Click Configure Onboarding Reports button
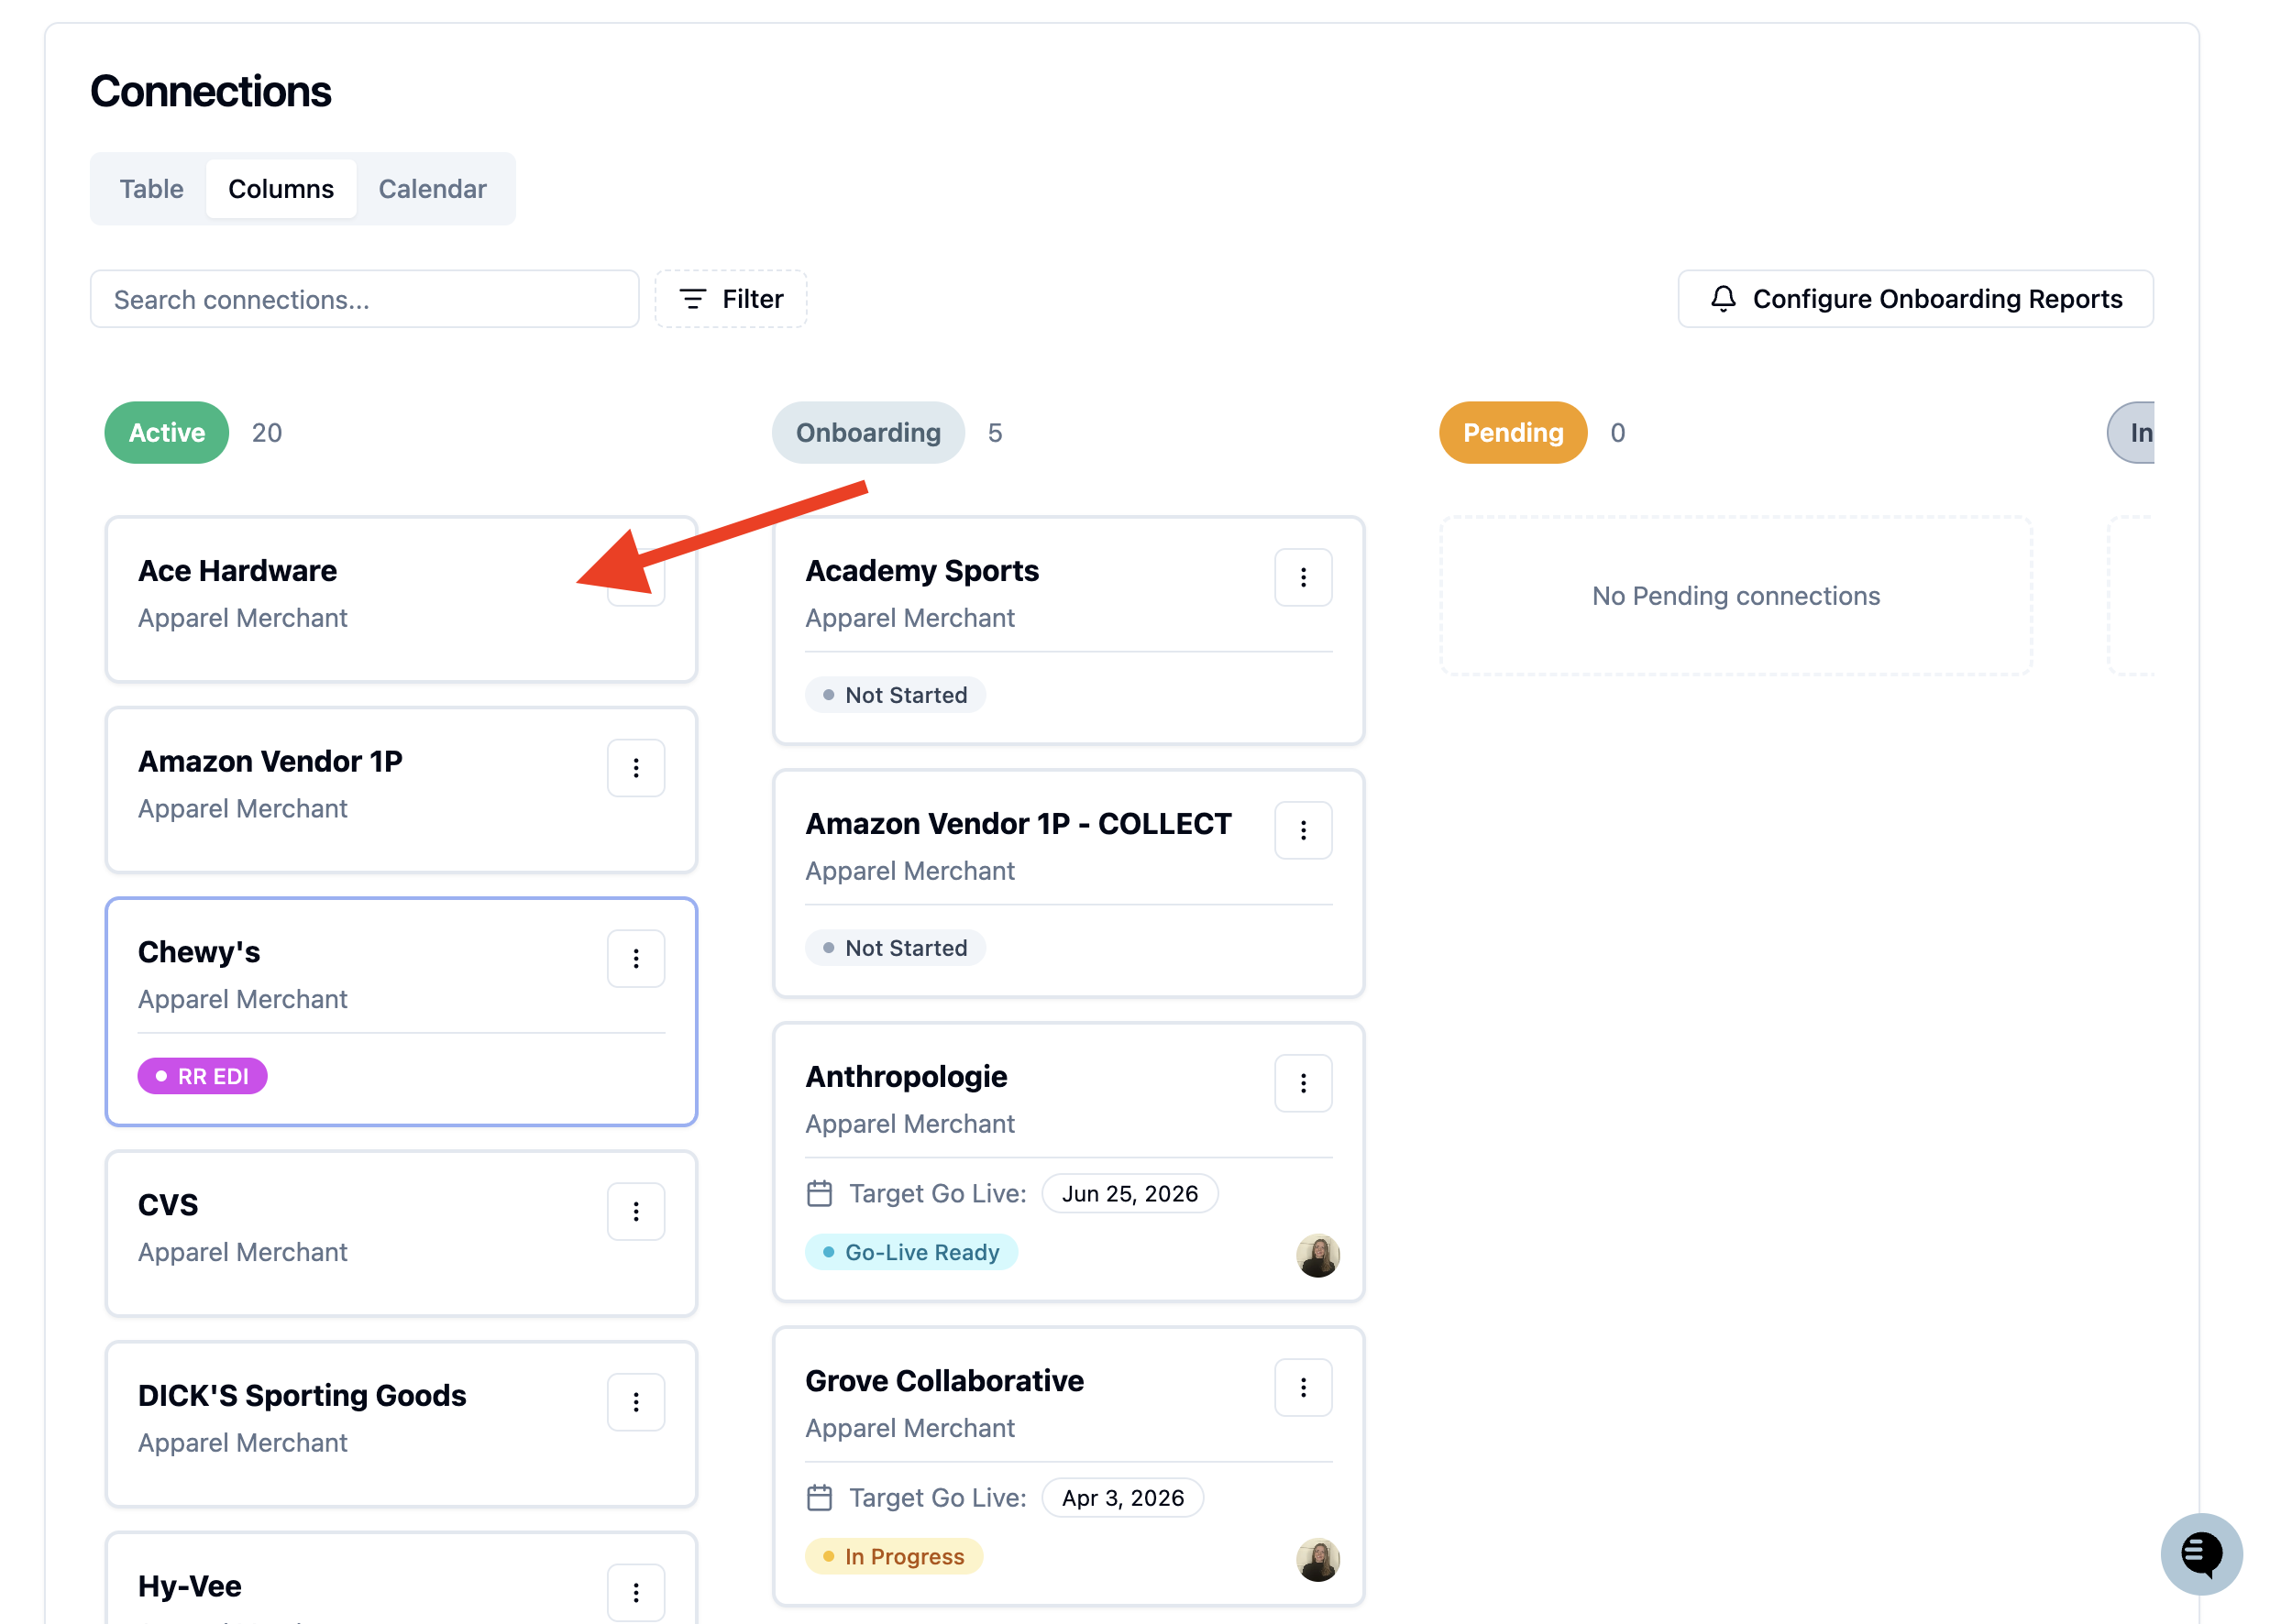This screenshot has height=1624, width=2270. tap(1915, 299)
